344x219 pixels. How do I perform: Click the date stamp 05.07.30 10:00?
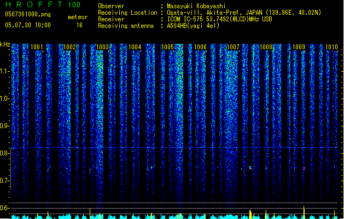coord(28,25)
